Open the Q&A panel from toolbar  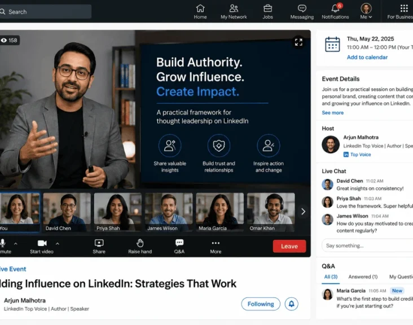coord(179,246)
